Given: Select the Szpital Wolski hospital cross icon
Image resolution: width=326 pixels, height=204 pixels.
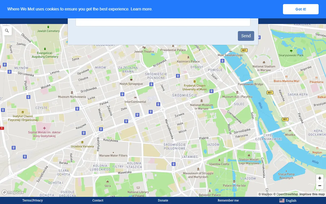Looking at the screenshot, I should pyautogui.click(x=44, y=128).
